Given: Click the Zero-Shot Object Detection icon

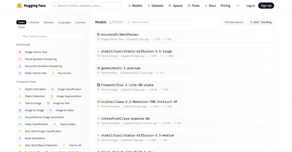Looking at the screenshot, I should click(x=20, y=145).
